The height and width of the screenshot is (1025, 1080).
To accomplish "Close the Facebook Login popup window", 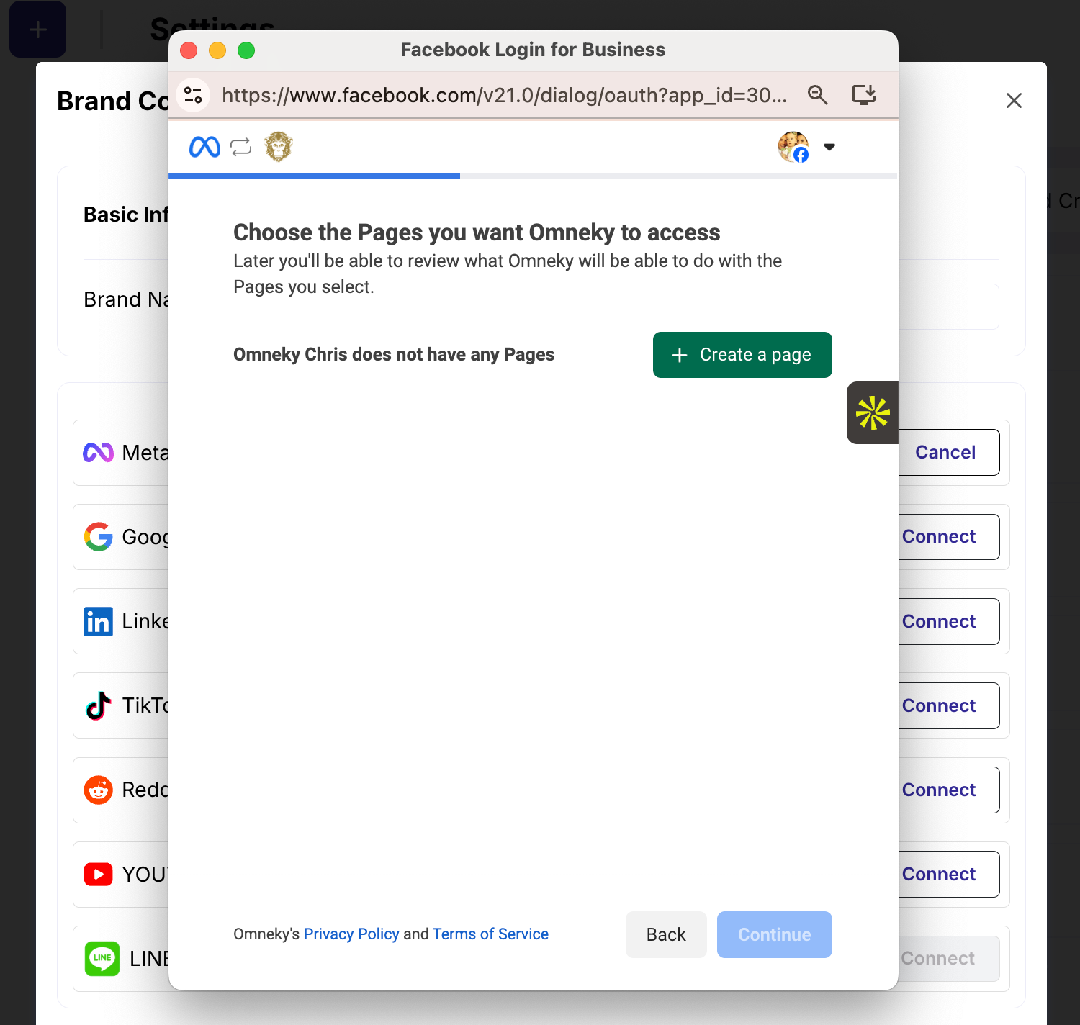I will [189, 50].
